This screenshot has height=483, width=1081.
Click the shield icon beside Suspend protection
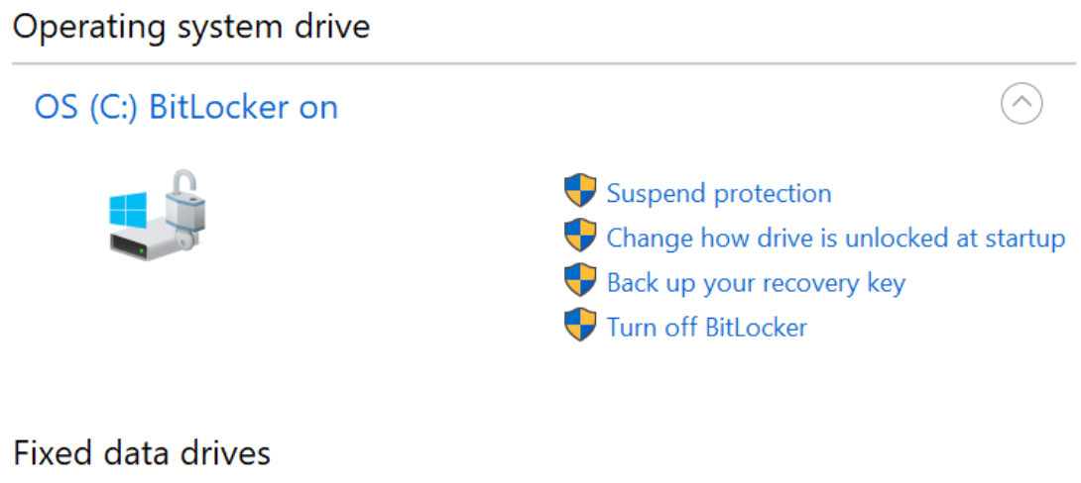[580, 192]
